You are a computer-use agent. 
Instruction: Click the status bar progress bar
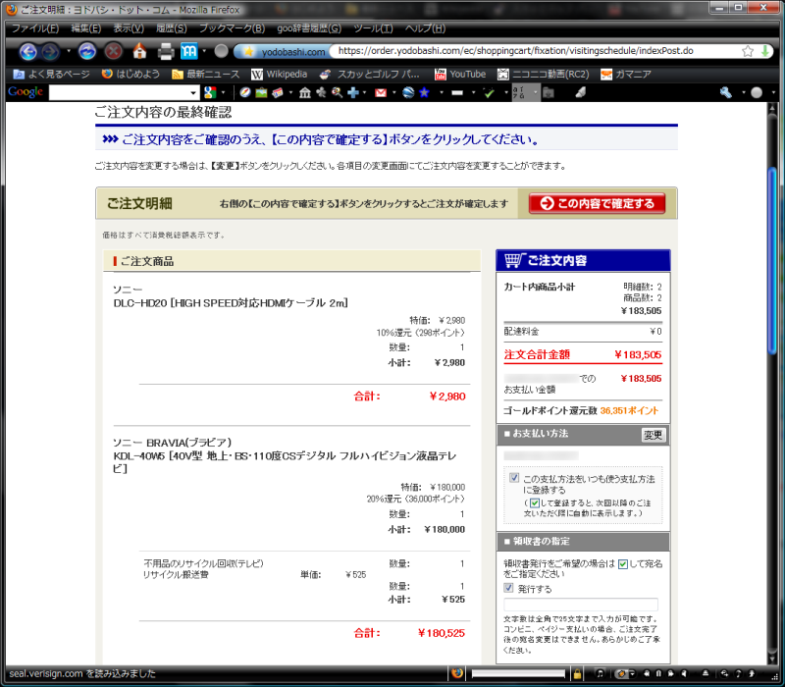pos(518,674)
